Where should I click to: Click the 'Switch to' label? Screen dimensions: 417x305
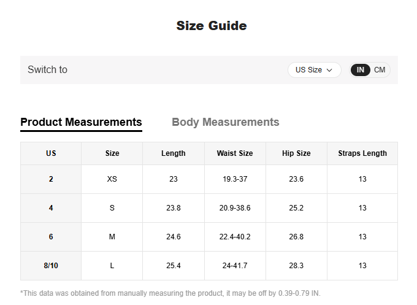(x=47, y=70)
